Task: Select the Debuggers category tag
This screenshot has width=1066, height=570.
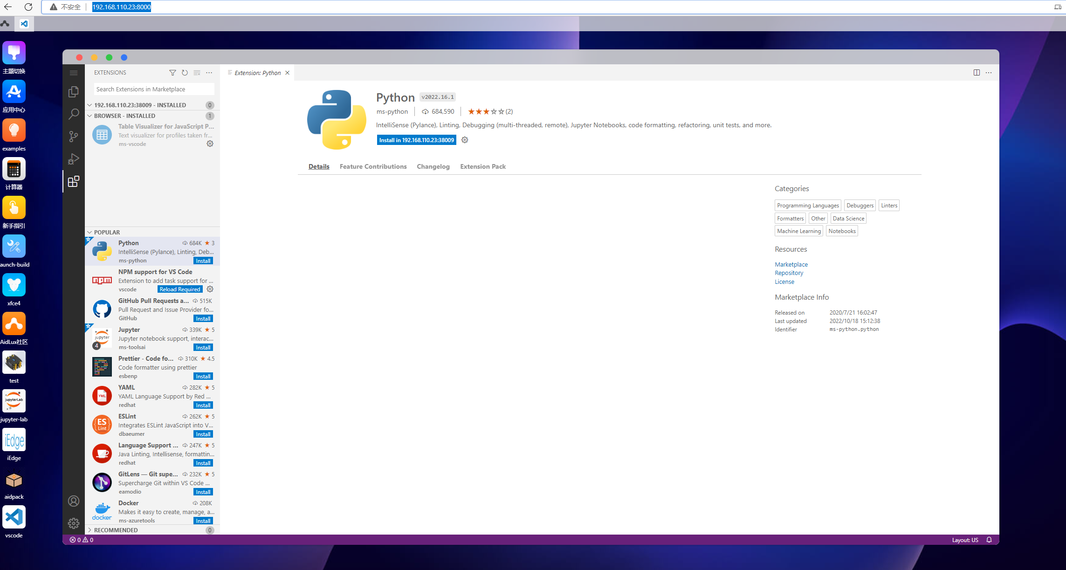Action: [860, 206]
